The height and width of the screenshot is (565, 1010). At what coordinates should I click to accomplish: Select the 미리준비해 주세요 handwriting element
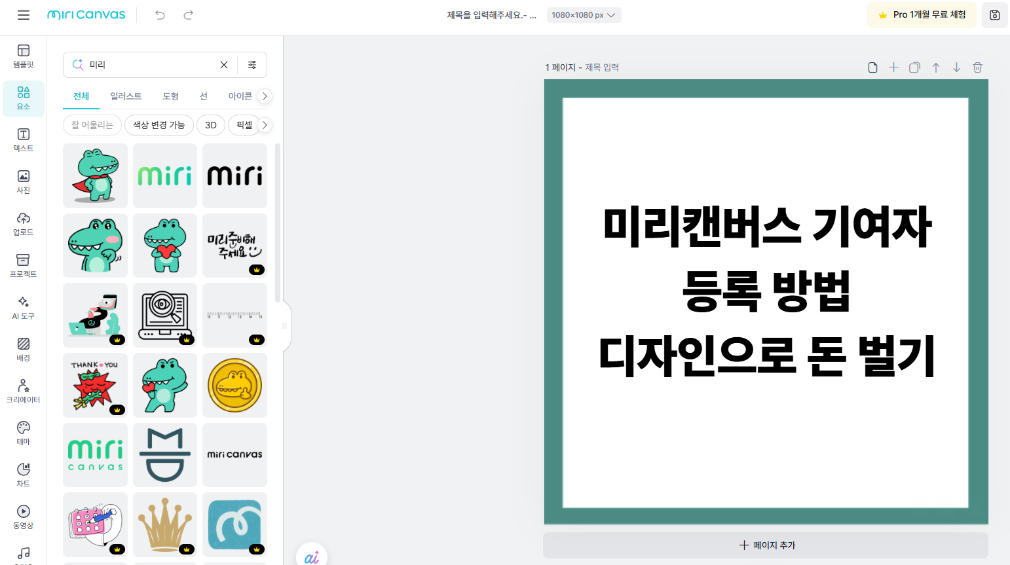(x=234, y=246)
